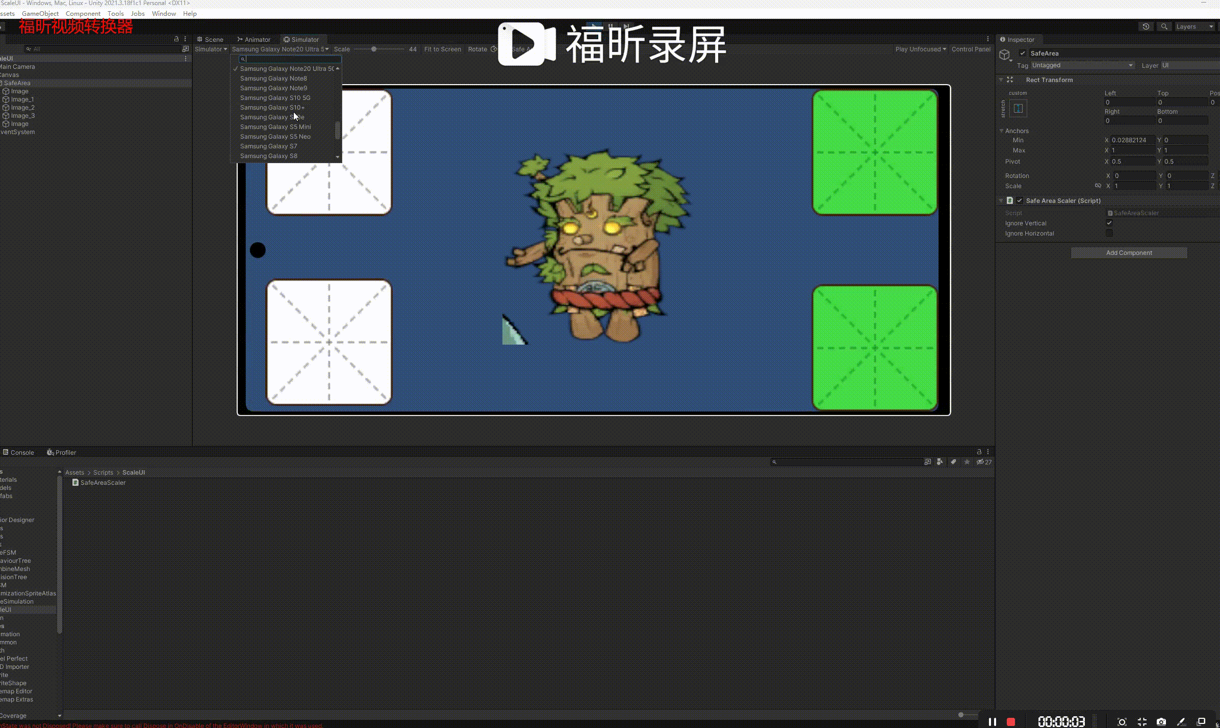Click the GameObject cube icon in Inspector
The height and width of the screenshot is (728, 1220).
coord(1005,55)
